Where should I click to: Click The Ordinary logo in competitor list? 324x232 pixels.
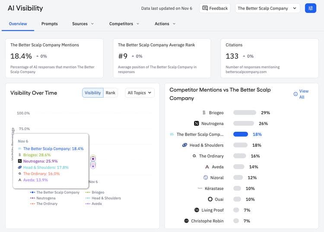(x=194, y=156)
